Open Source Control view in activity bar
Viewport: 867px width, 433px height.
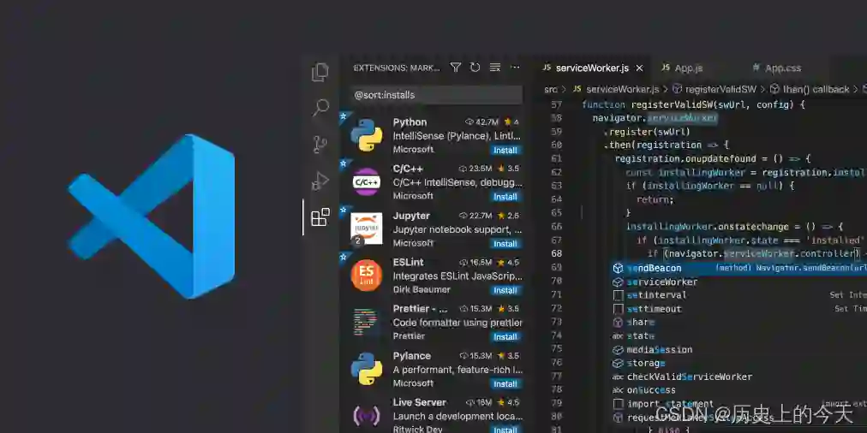click(320, 144)
